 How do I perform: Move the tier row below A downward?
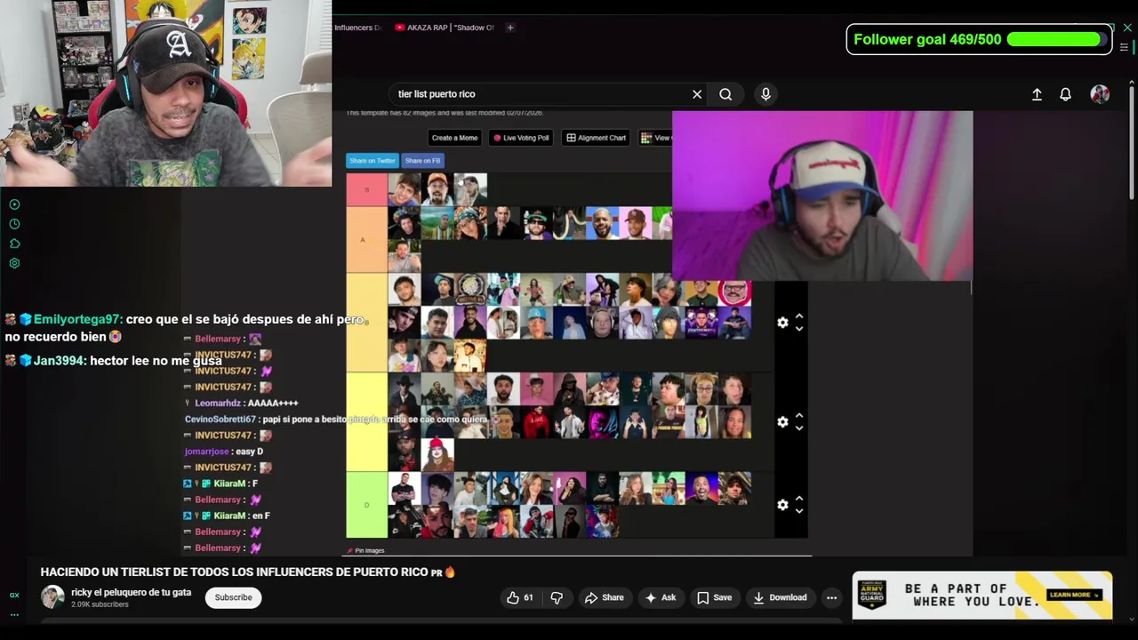pyautogui.click(x=799, y=329)
